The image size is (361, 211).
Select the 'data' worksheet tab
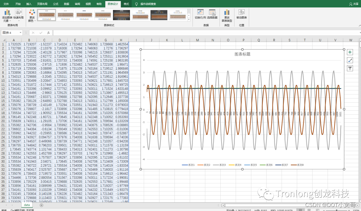coord(27,205)
